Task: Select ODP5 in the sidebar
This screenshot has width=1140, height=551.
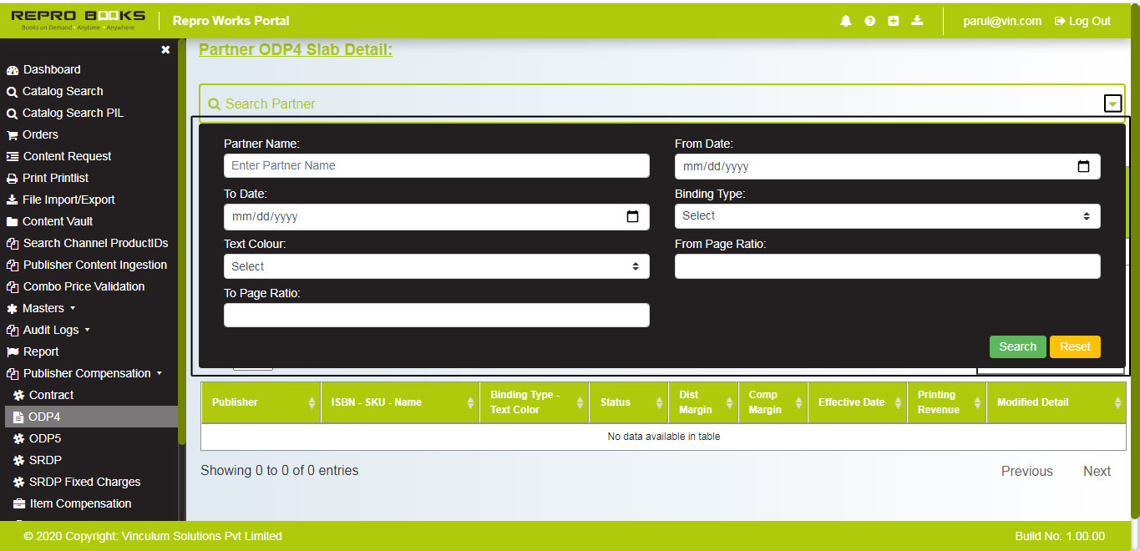Action: [45, 438]
